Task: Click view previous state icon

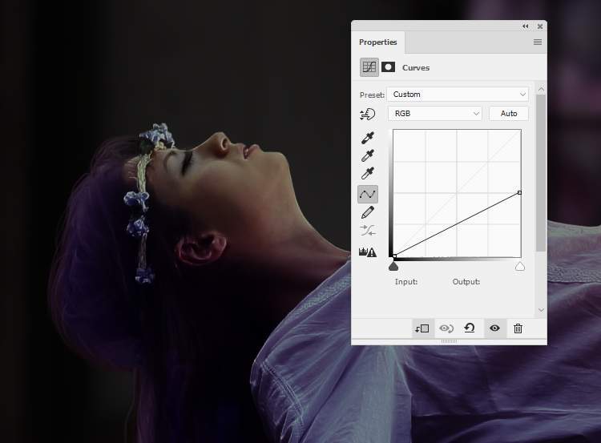Action: [x=446, y=328]
